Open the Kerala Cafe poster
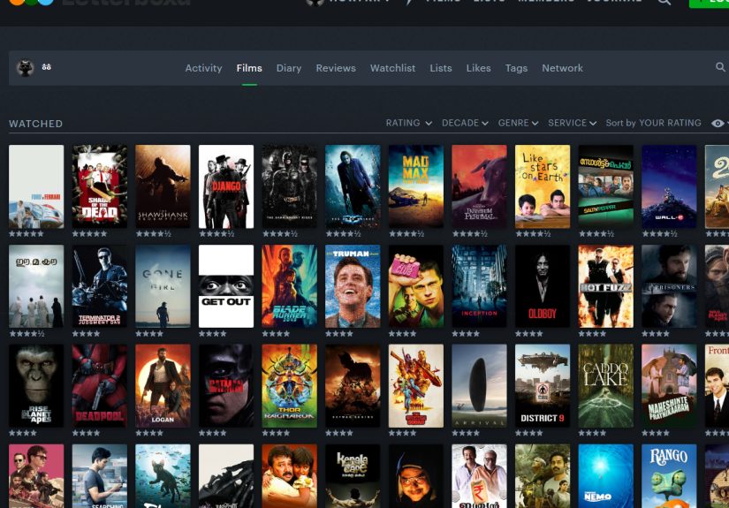729x508 pixels. pyautogui.click(x=353, y=476)
